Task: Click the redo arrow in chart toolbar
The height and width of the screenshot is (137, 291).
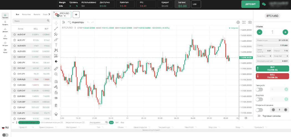Action: pos(92,22)
